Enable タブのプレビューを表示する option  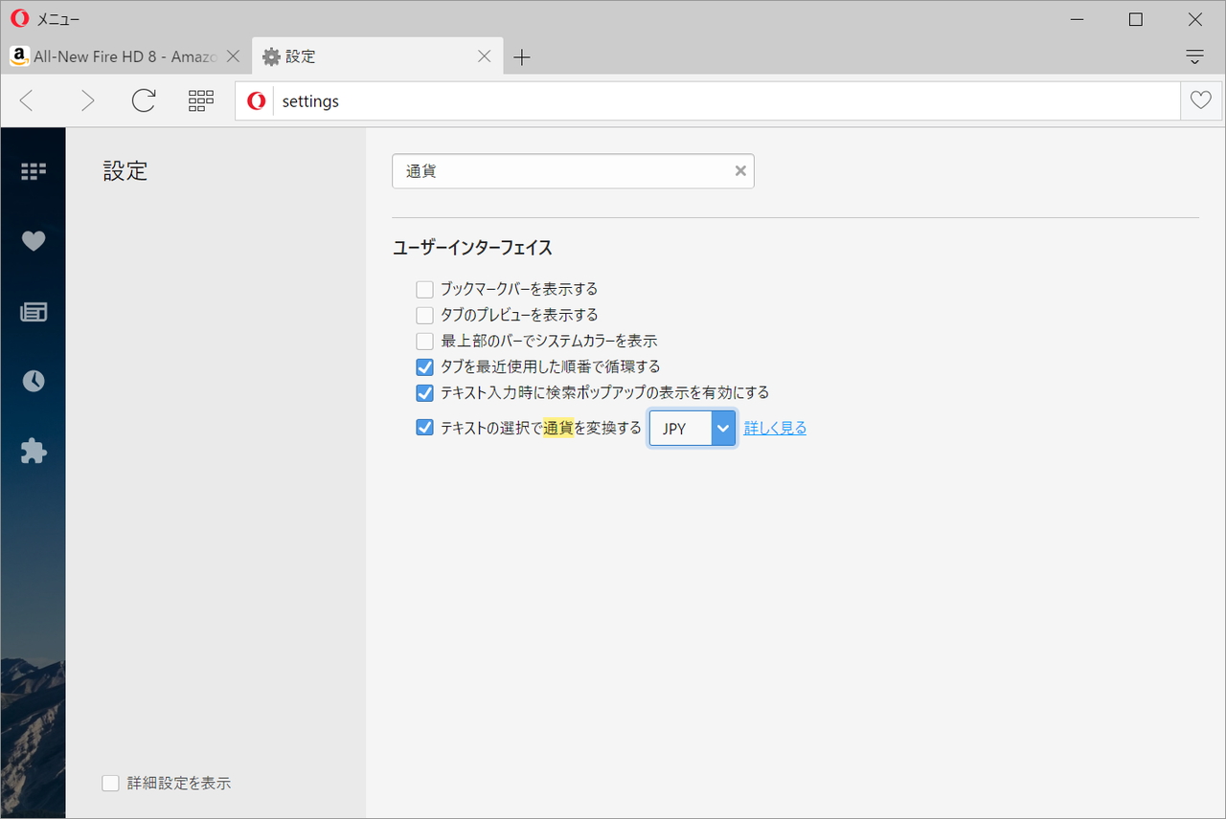tap(424, 314)
